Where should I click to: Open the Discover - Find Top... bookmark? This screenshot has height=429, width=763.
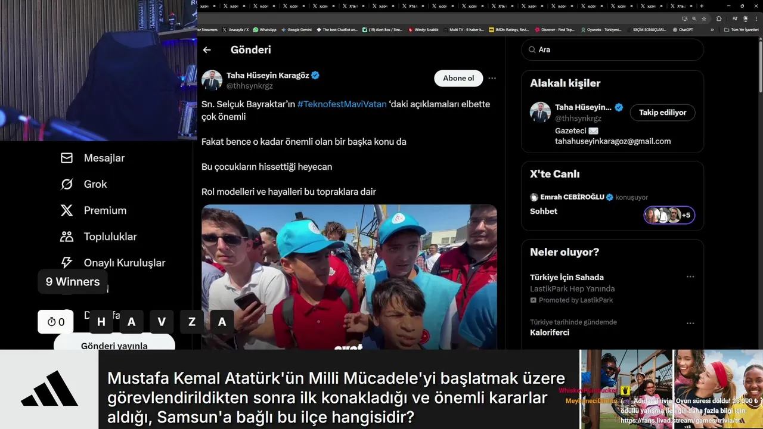[x=554, y=29]
